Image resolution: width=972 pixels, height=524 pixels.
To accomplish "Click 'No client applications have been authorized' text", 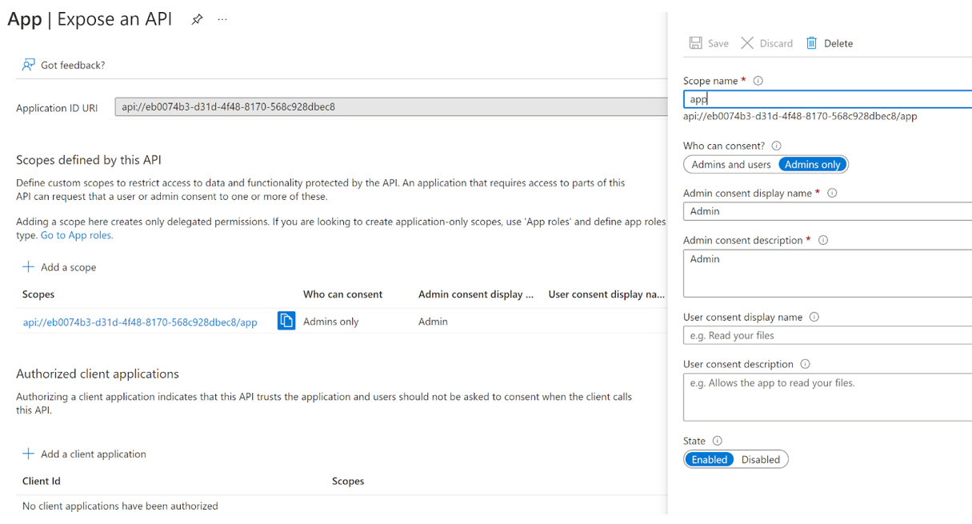I will click(x=120, y=506).
